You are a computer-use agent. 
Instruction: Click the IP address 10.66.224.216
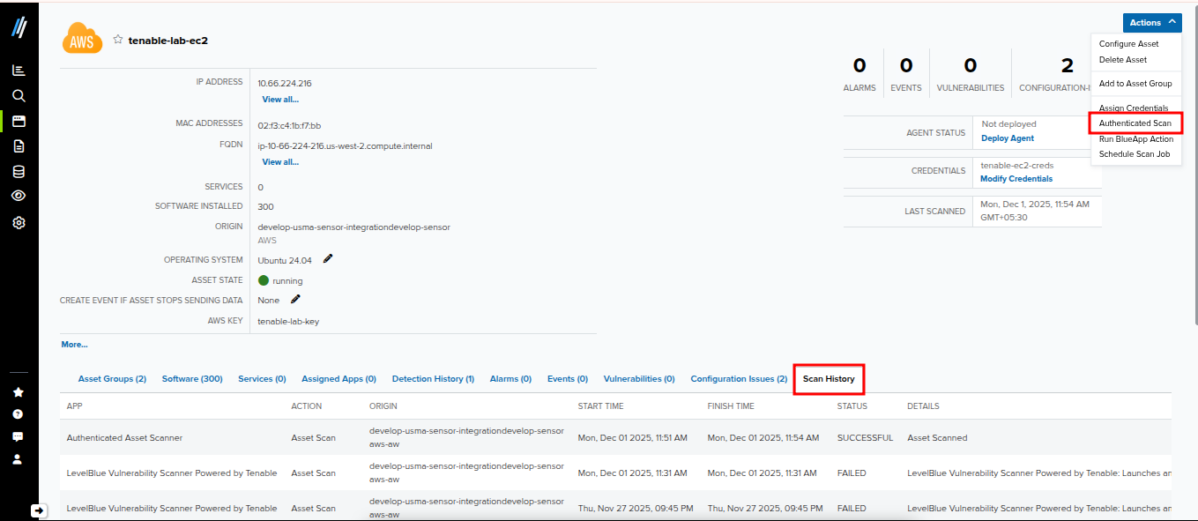(284, 84)
